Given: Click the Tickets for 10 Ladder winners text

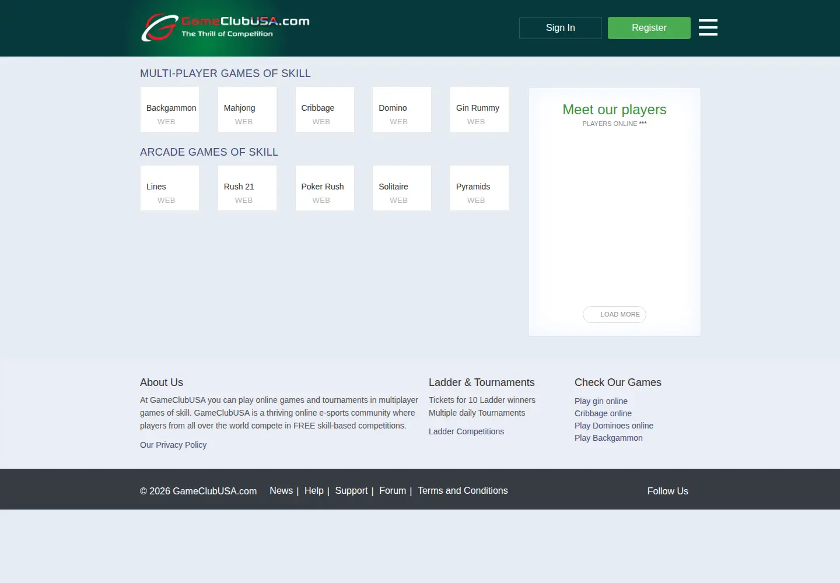Looking at the screenshot, I should coord(482,400).
